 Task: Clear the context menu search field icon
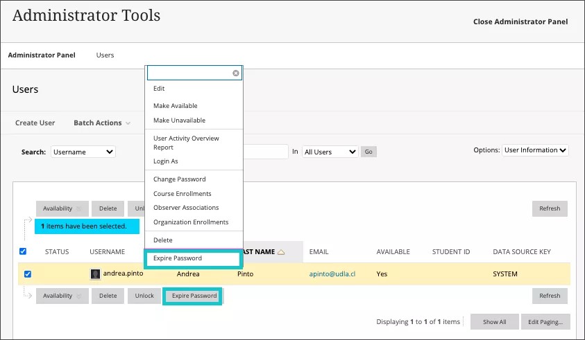tap(236, 73)
